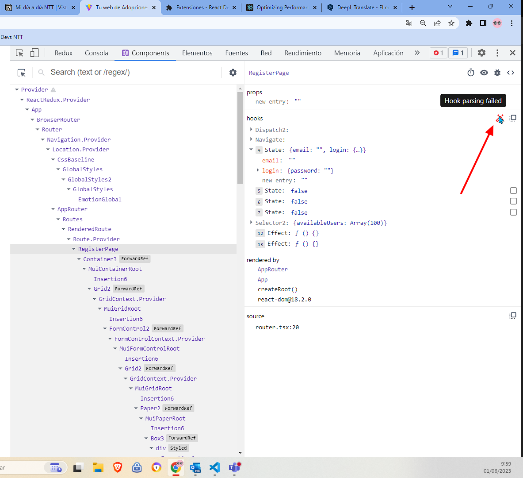This screenshot has height=478, width=523.
Task: Activate DevTools inspect element picker
Action: 19,53
